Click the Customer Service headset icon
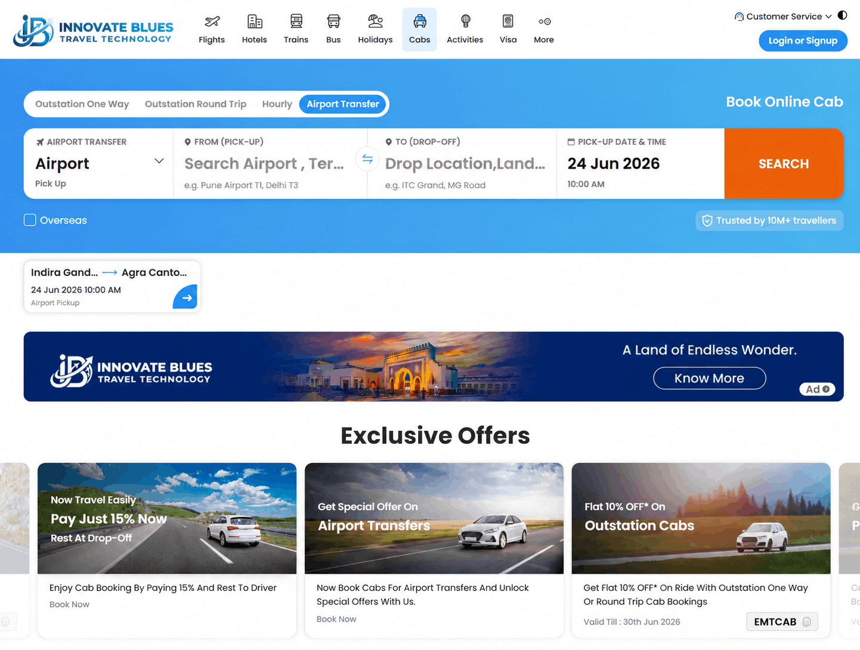This screenshot has width=860, height=650. [x=739, y=17]
